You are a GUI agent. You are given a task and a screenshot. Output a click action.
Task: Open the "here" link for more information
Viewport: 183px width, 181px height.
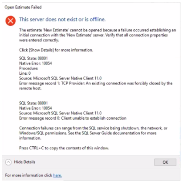pos(57,175)
